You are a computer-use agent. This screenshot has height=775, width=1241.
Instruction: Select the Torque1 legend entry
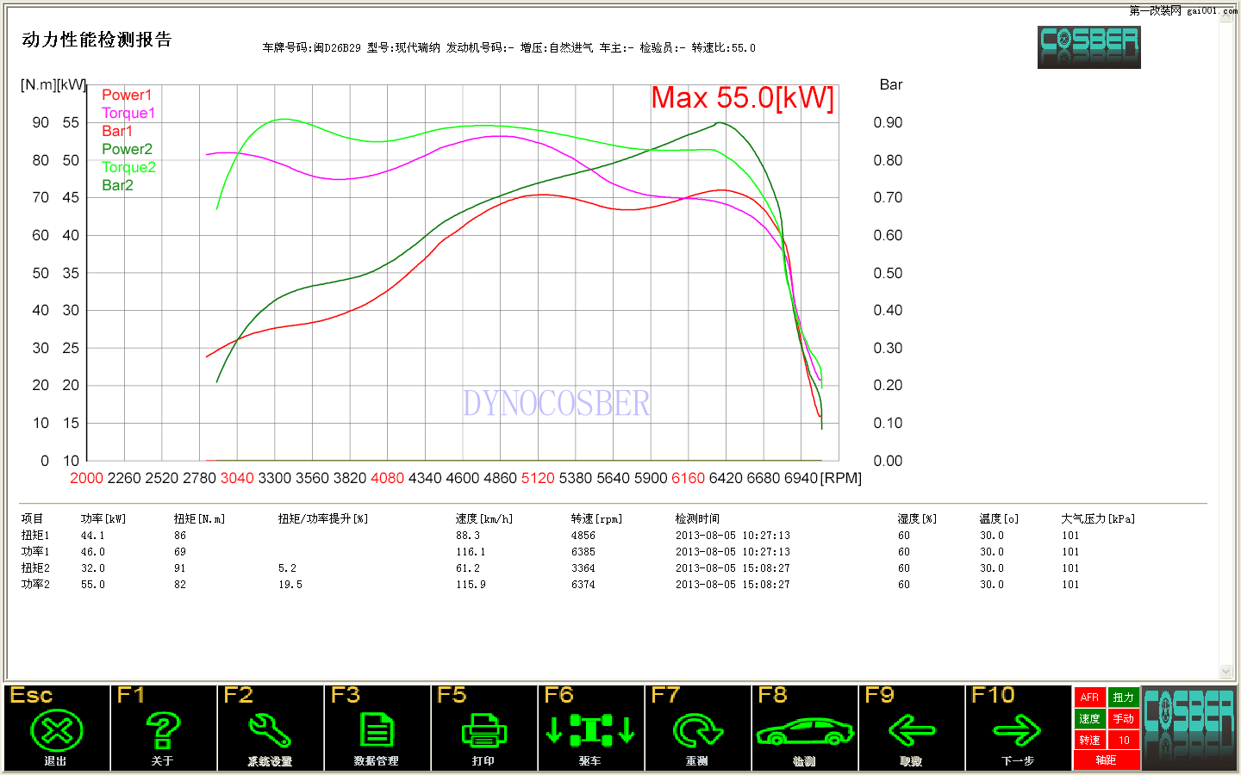tap(128, 113)
